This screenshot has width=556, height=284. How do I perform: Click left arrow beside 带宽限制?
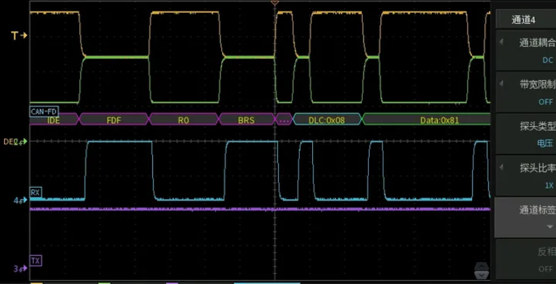(x=501, y=84)
